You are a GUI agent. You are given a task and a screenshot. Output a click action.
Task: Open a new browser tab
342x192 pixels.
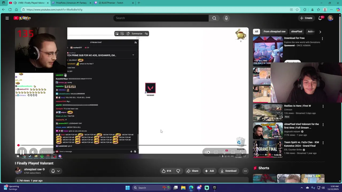(139, 3)
